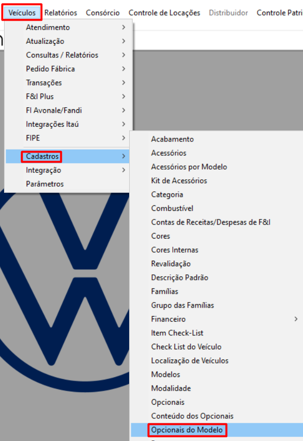Choose the Revalidação entry
The width and height of the screenshot is (303, 441).
click(x=217, y=263)
